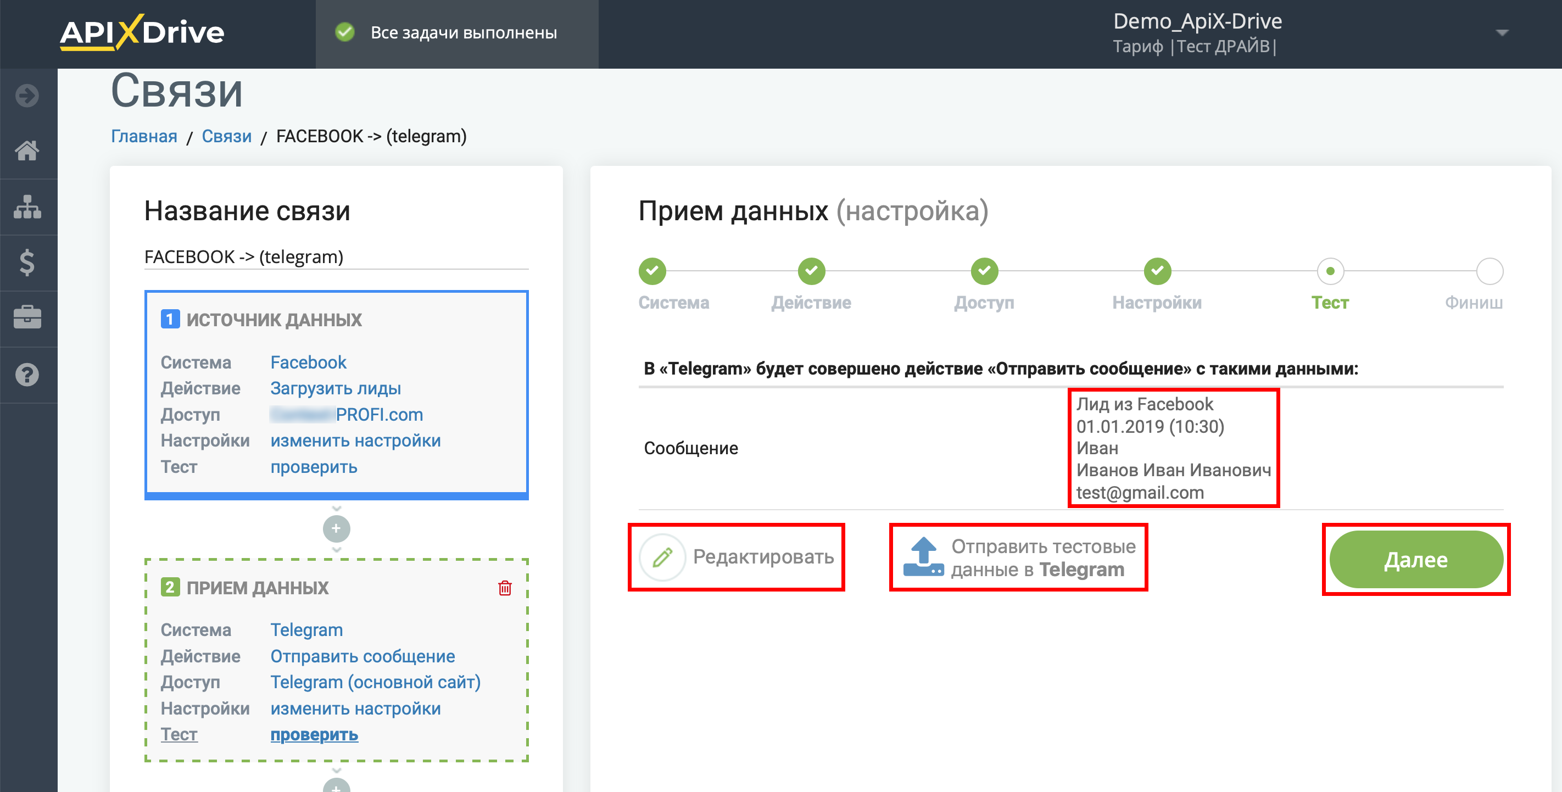Edit the connection name field
Viewport: 1562px width, 792px height.
(x=337, y=256)
